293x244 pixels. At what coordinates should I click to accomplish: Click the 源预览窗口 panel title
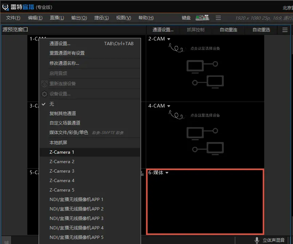(15, 29)
